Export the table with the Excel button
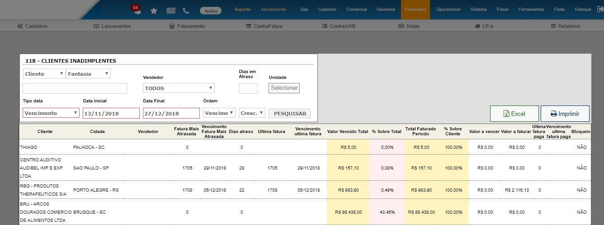 click(x=514, y=114)
